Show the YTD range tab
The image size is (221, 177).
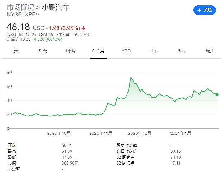(126, 51)
